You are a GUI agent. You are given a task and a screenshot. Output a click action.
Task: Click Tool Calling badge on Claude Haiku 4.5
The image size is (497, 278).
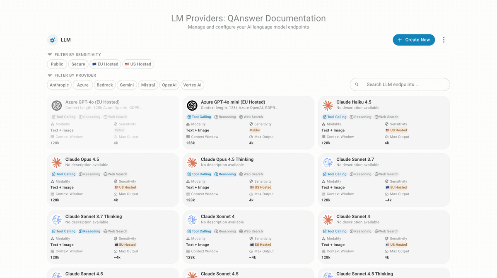[x=334, y=117]
